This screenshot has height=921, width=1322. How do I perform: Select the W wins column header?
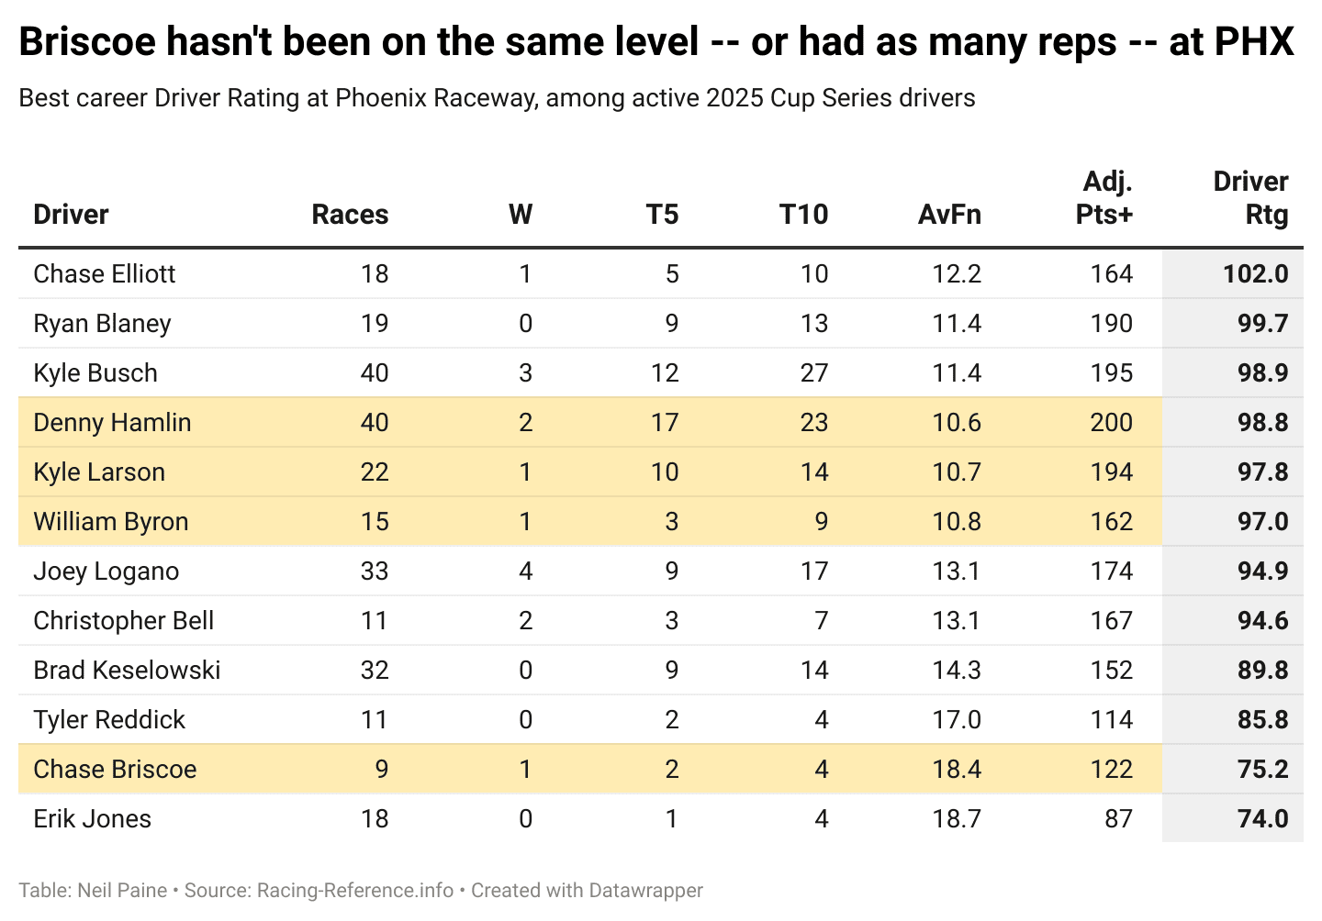(521, 215)
